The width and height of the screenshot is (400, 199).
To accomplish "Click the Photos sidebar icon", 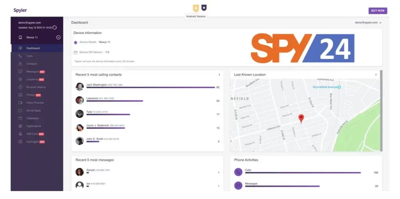I will 20,95.
